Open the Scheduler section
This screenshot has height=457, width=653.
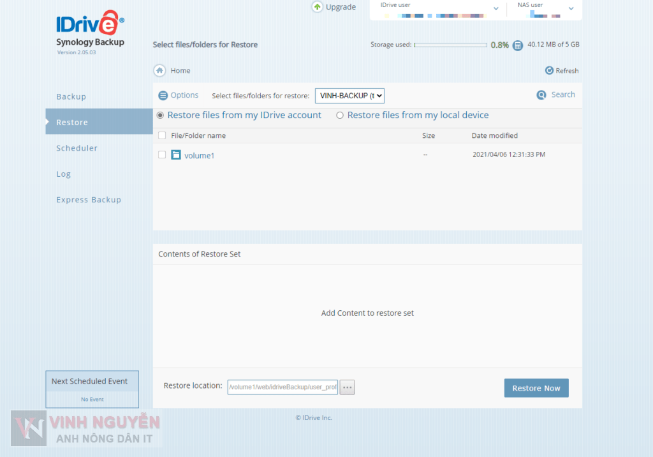77,148
